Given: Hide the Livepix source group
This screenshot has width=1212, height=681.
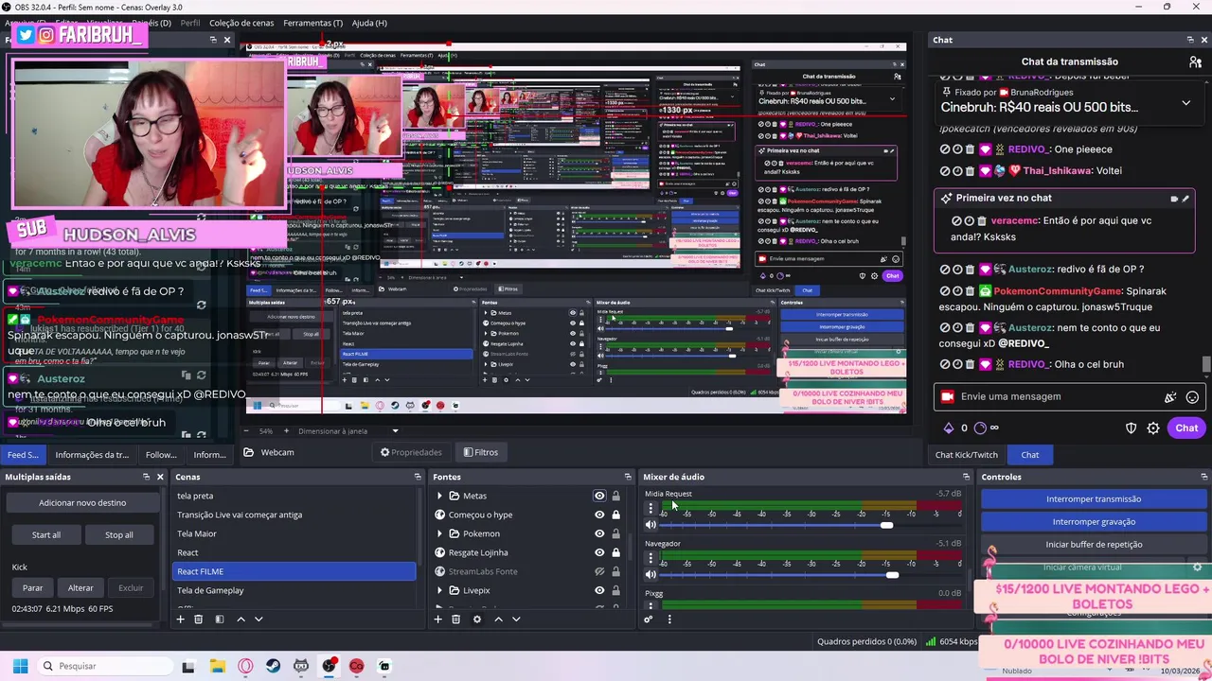Looking at the screenshot, I should point(599,590).
